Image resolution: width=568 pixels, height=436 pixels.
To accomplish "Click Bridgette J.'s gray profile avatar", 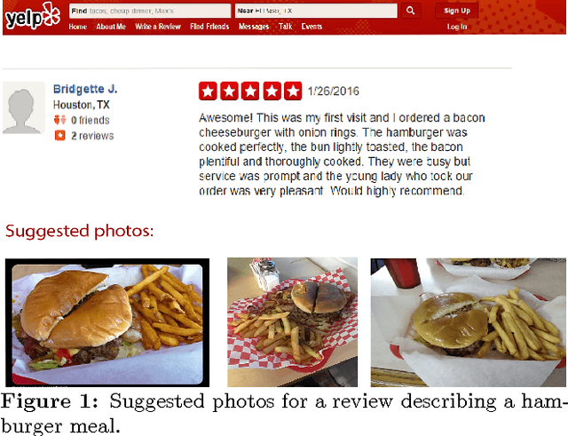I will 24,107.
